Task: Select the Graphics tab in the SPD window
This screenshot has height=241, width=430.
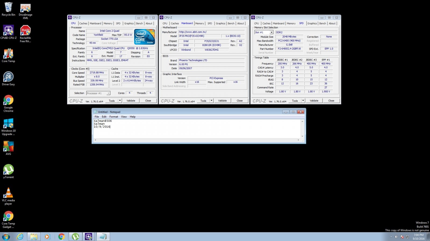Action: (x=312, y=24)
